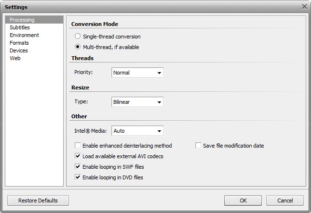
Task: Close the Settings window
Action: 304,7
